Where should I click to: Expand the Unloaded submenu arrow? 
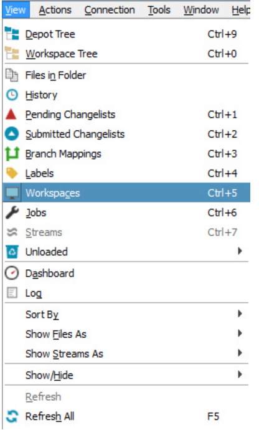click(x=240, y=251)
